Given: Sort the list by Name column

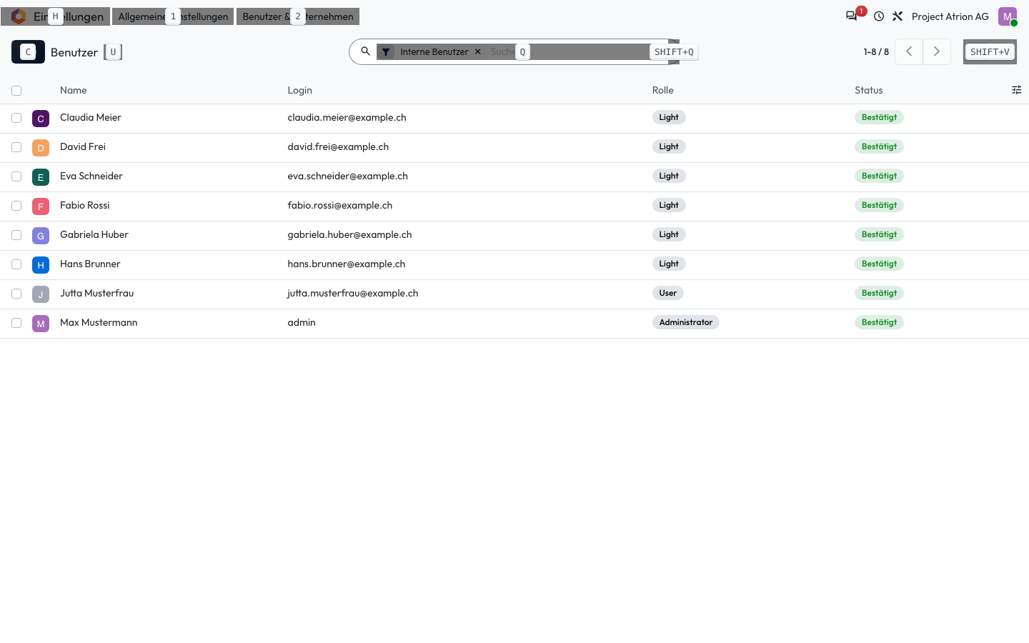Looking at the screenshot, I should click(x=74, y=90).
